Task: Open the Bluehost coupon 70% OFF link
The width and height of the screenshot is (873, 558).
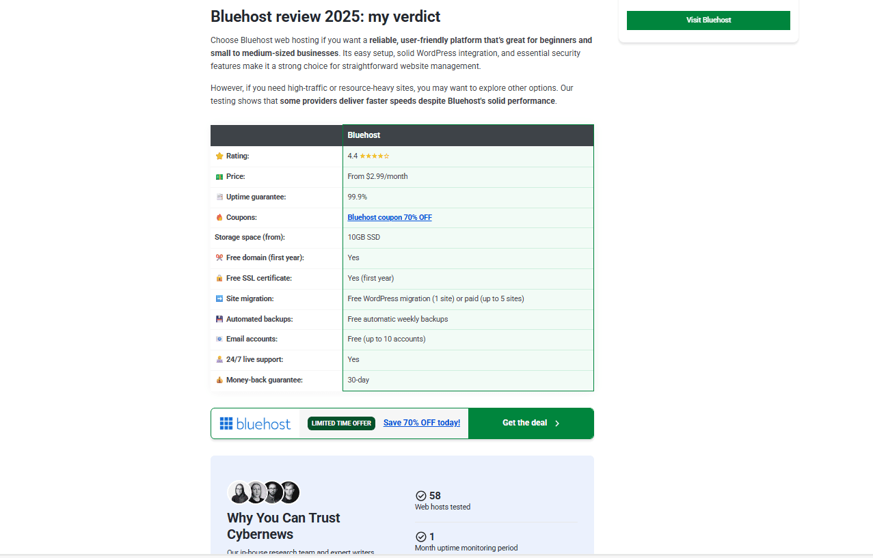Action: pos(390,217)
